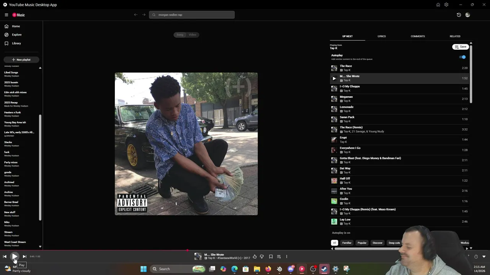This screenshot has height=275, width=490.
Task: Click the Play button in player bar
Action: pyautogui.click(x=15, y=257)
